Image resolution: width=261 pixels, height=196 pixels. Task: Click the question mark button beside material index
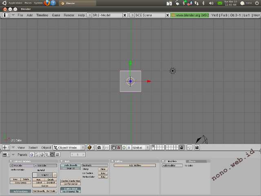coord(55,175)
